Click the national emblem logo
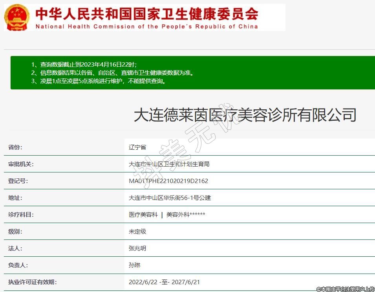 coord(17,17)
